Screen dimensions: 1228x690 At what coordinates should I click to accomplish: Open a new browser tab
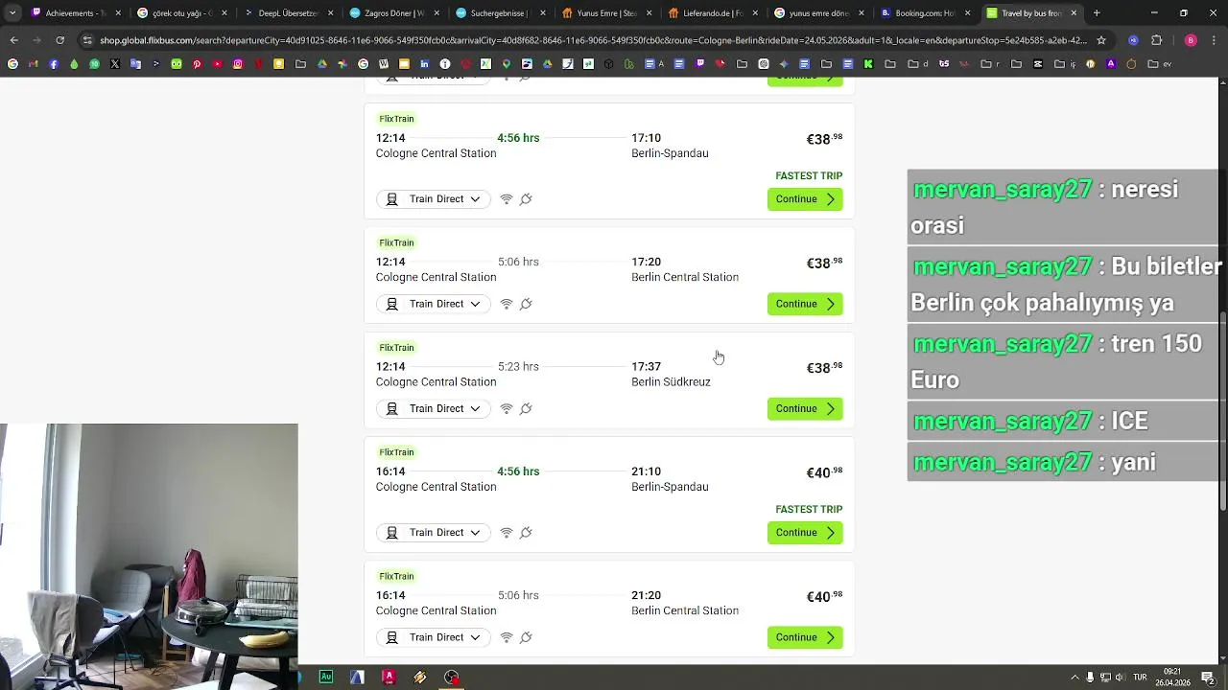(1097, 13)
